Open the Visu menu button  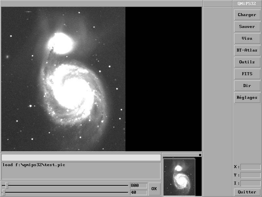click(x=247, y=38)
